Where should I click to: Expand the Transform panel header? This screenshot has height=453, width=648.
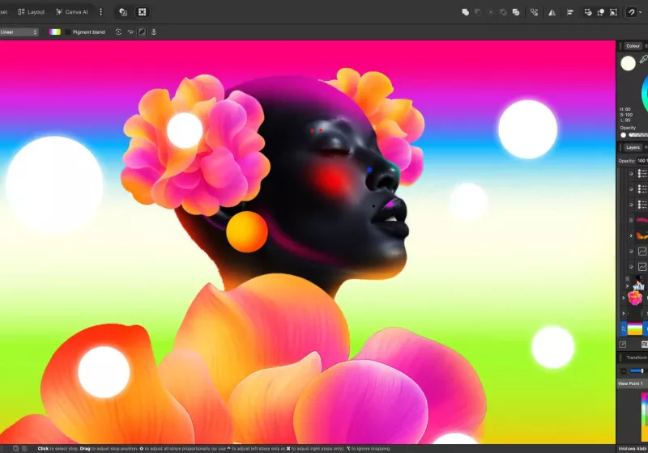[x=636, y=357]
